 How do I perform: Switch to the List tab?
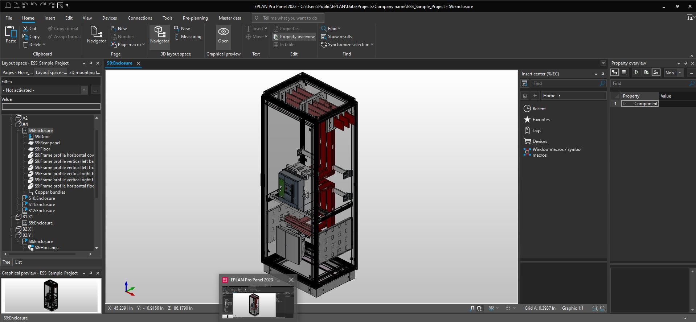[19, 262]
